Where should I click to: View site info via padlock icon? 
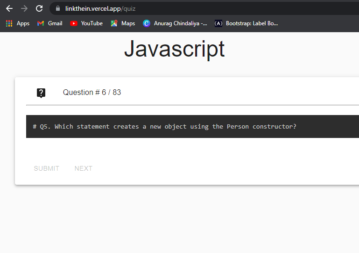[58, 9]
